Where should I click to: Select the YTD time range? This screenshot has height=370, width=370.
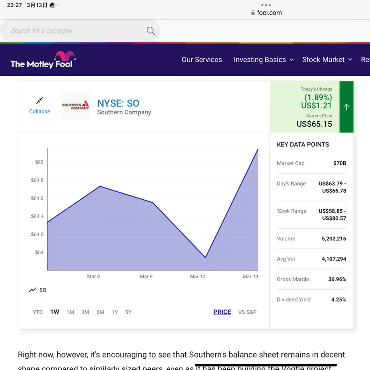(38, 312)
